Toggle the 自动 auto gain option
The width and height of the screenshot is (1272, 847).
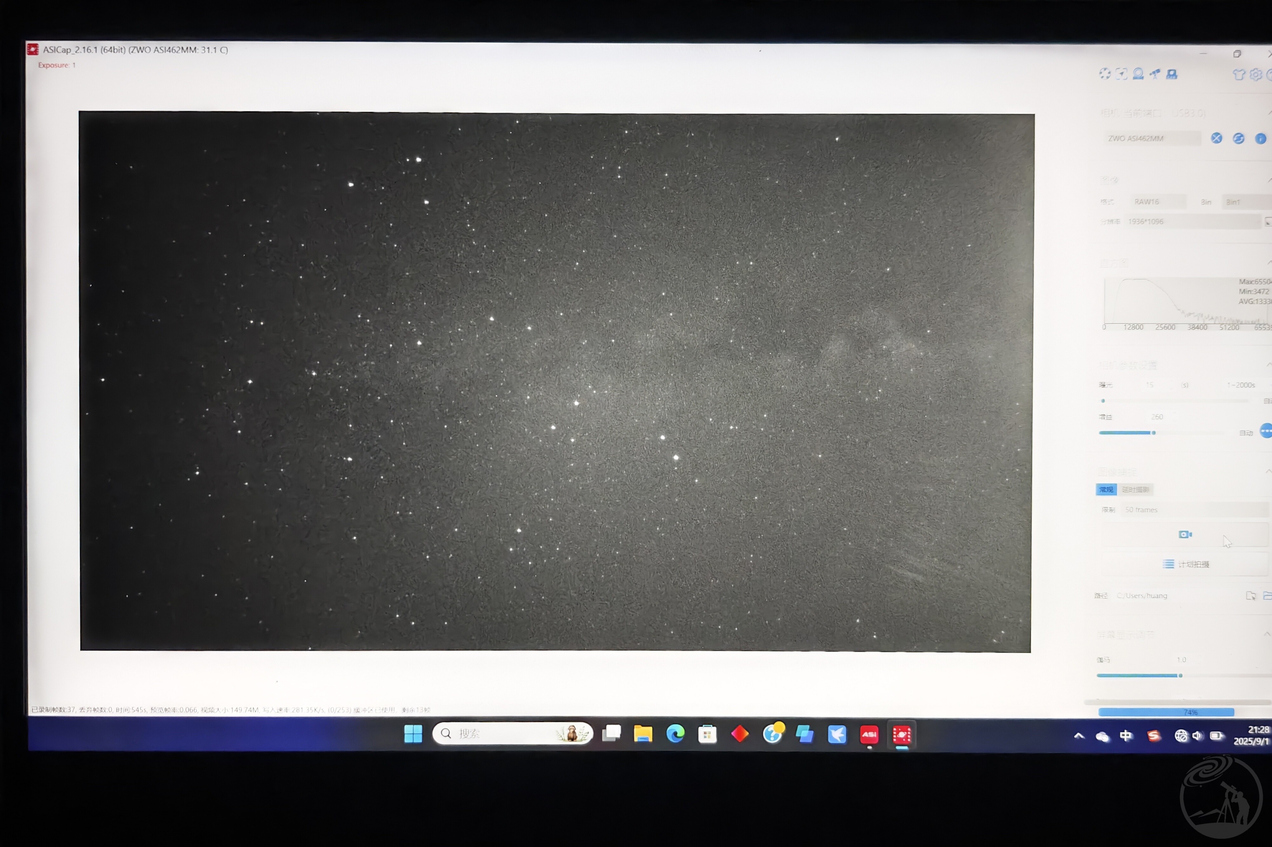[x=1246, y=433]
